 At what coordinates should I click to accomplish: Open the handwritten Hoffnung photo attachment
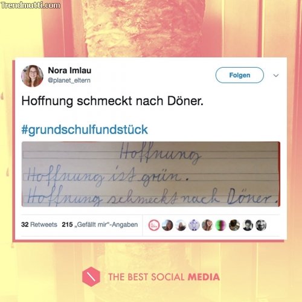click(x=151, y=174)
